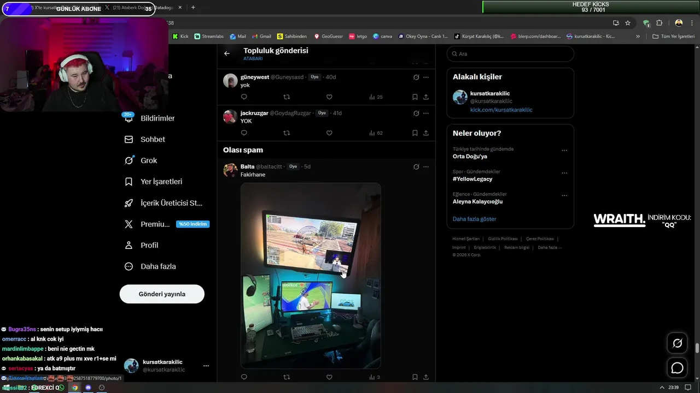Open Grok in the X sidebar
This screenshot has width=700, height=393.
coord(141,160)
